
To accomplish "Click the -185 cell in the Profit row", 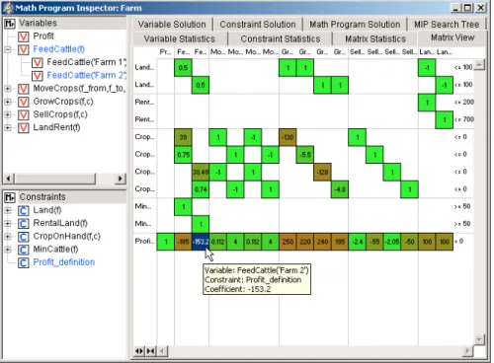I will (x=183, y=242).
